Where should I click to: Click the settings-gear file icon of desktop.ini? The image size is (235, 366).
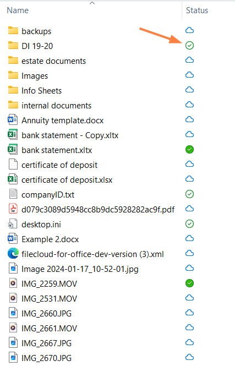(x=13, y=224)
